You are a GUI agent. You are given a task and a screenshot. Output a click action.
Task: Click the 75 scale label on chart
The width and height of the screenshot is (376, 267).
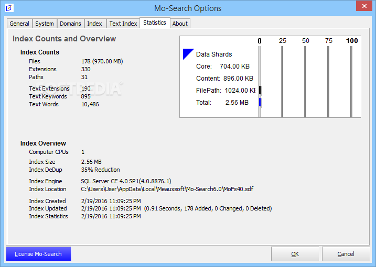coord(329,41)
